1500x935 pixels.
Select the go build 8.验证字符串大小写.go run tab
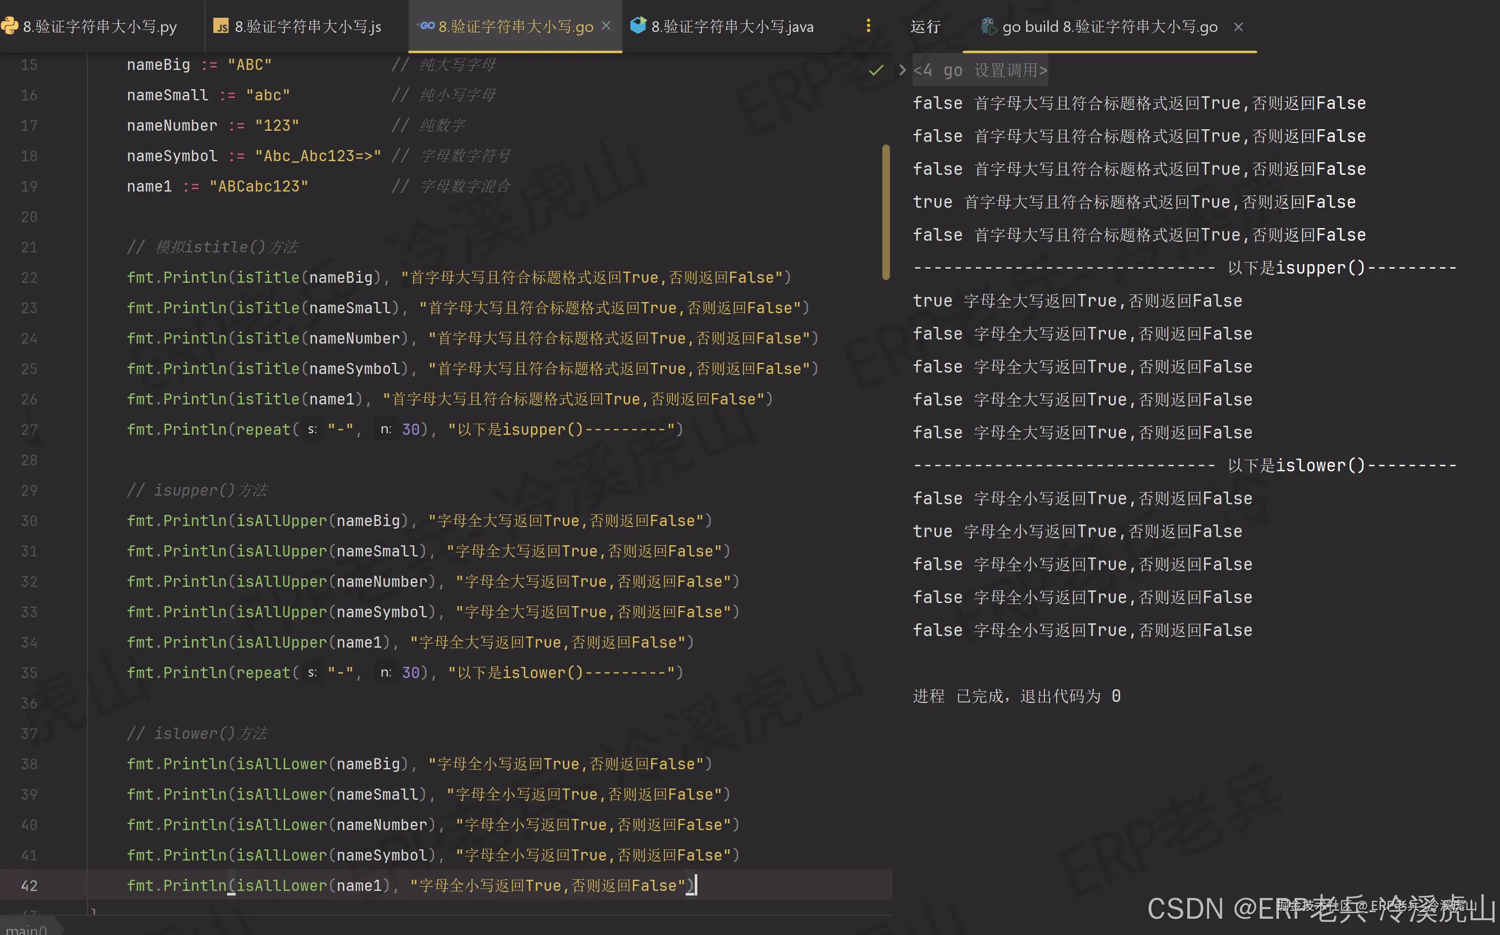pos(1109,26)
